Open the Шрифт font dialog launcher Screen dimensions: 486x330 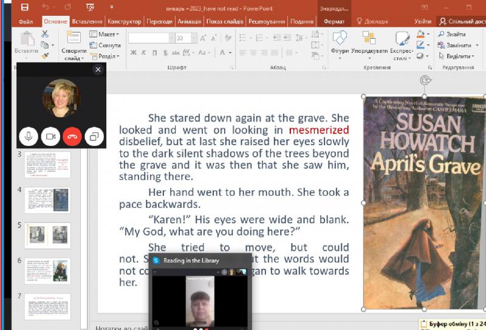[231, 67]
